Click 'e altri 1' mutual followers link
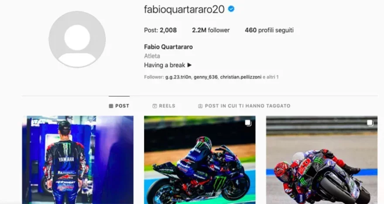Image resolution: width=384 pixels, height=204 pixels. tap(271, 77)
